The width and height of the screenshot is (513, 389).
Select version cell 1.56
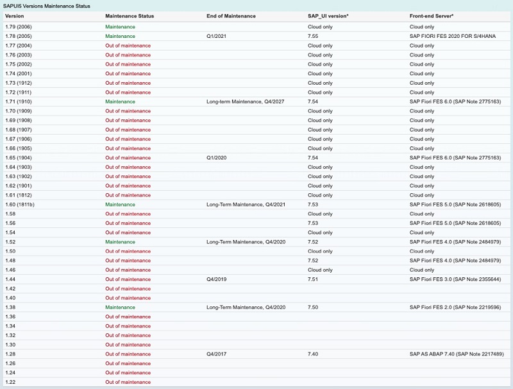click(10, 223)
